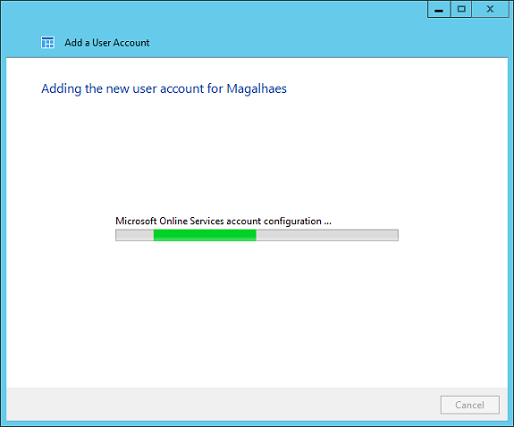The image size is (514, 427).
Task: Click the green account configuration progress bar
Action: 257,235
